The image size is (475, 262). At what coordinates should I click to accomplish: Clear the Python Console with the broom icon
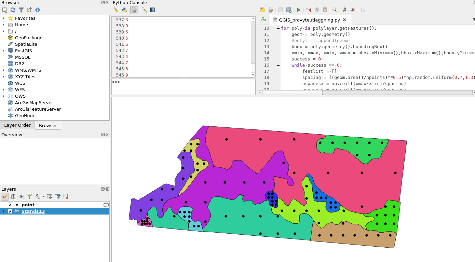tap(116, 10)
